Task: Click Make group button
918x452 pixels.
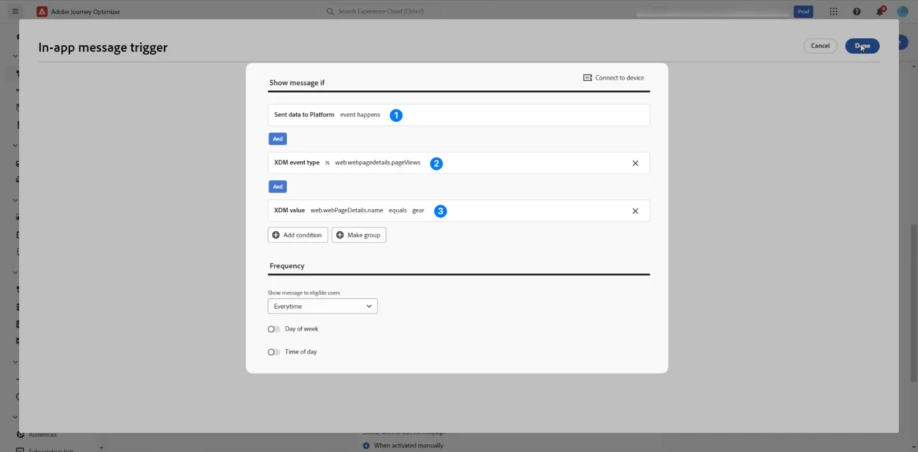Action: pos(359,235)
